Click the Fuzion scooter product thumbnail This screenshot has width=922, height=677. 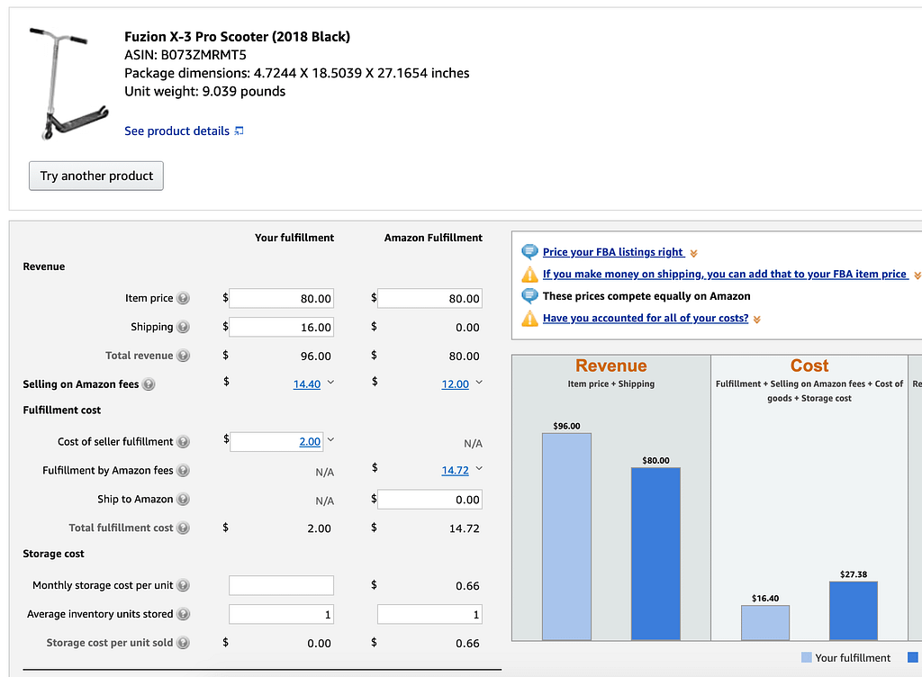68,84
